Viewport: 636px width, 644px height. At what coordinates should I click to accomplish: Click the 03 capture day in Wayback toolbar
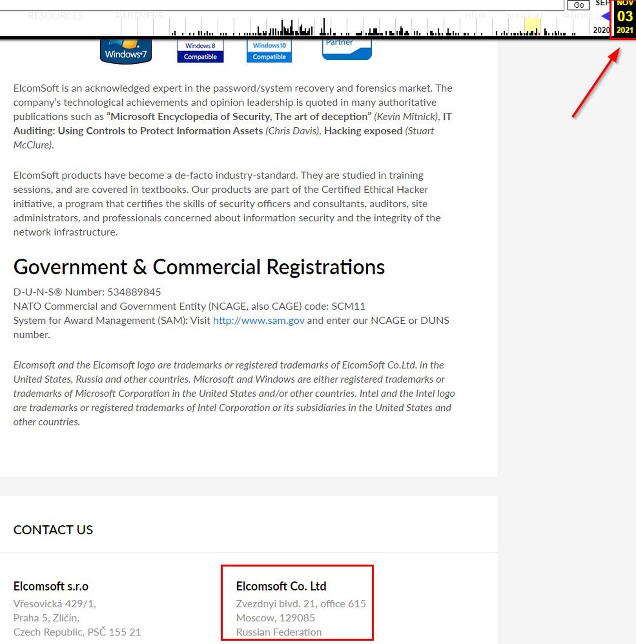coord(625,16)
